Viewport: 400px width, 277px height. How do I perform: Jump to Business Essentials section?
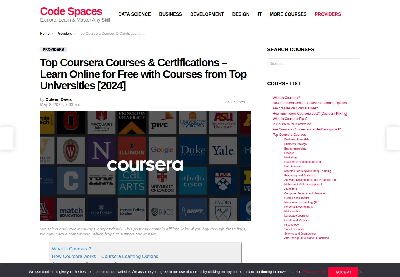[297, 140]
